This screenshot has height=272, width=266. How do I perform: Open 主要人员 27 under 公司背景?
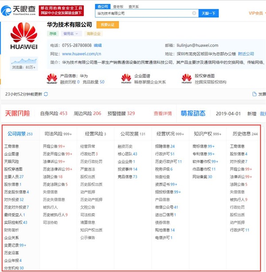[14, 177]
